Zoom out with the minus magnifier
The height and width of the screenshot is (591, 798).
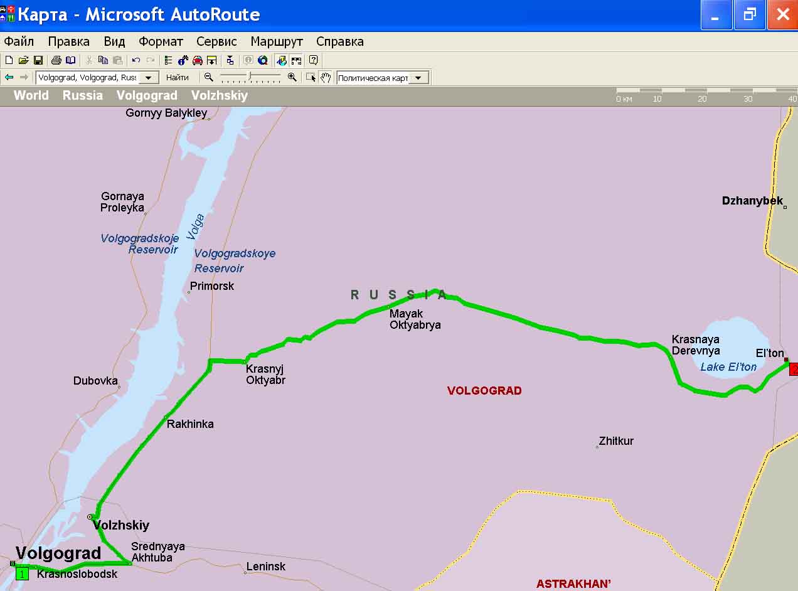pos(208,77)
